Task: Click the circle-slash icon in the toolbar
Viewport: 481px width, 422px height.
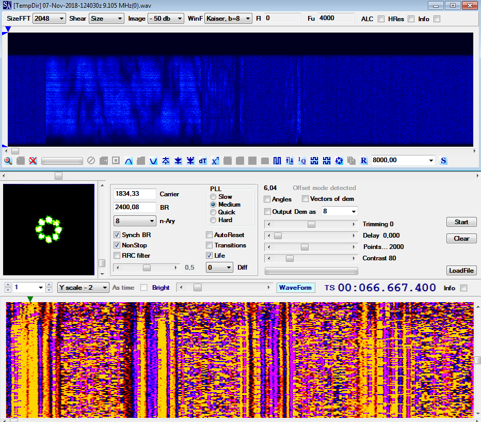Action: pyautogui.click(x=91, y=161)
